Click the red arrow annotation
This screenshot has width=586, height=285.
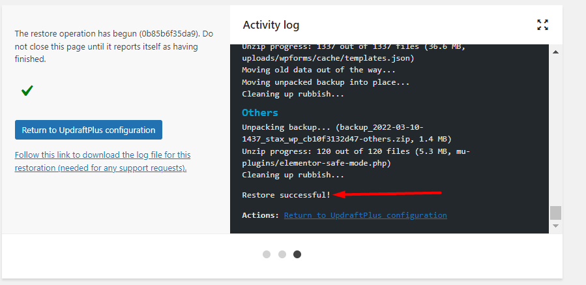pos(387,194)
